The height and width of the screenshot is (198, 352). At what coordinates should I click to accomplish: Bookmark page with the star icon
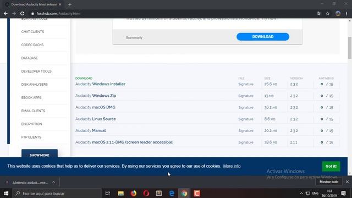click(x=328, y=13)
